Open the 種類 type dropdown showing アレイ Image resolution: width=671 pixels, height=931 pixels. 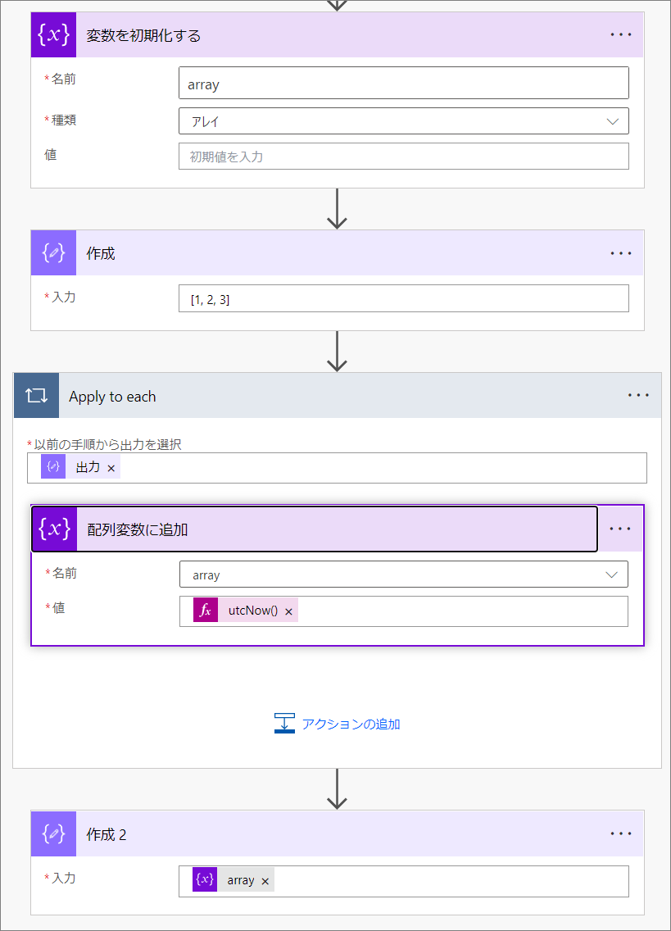404,121
